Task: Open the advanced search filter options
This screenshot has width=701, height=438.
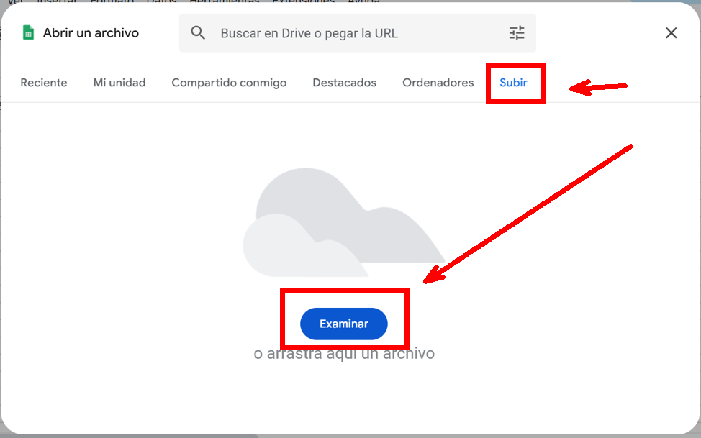Action: click(517, 33)
